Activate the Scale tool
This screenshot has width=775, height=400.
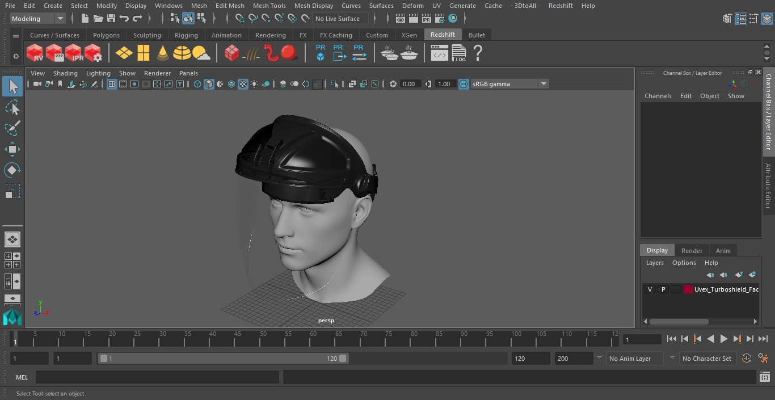click(12, 191)
